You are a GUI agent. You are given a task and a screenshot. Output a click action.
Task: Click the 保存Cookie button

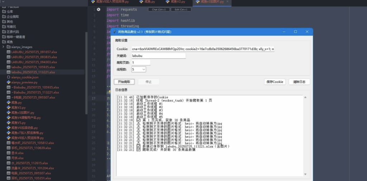point(275,82)
